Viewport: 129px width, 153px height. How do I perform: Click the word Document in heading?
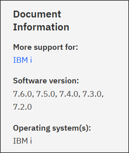pyautogui.click(x=37, y=14)
